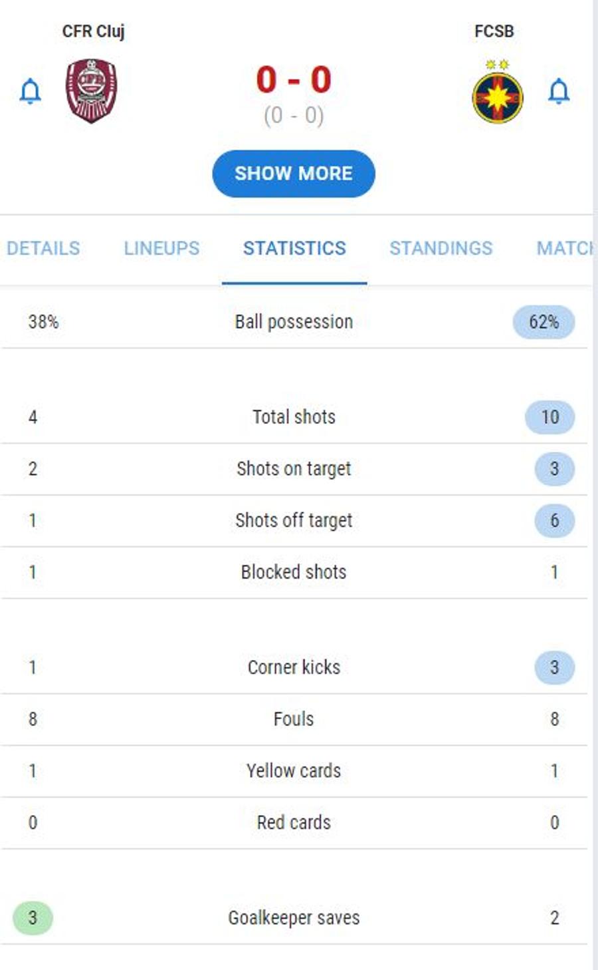Viewport: 598px width, 970px height.
Task: Click the FCSB club crest
Action: point(497,92)
